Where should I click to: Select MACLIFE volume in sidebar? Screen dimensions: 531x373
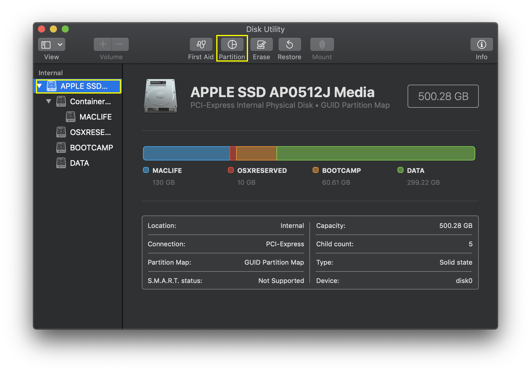pyautogui.click(x=95, y=117)
